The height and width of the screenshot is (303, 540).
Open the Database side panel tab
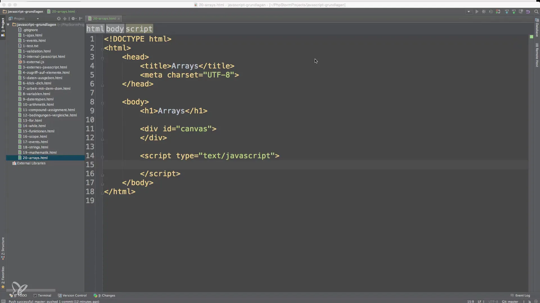point(537,27)
